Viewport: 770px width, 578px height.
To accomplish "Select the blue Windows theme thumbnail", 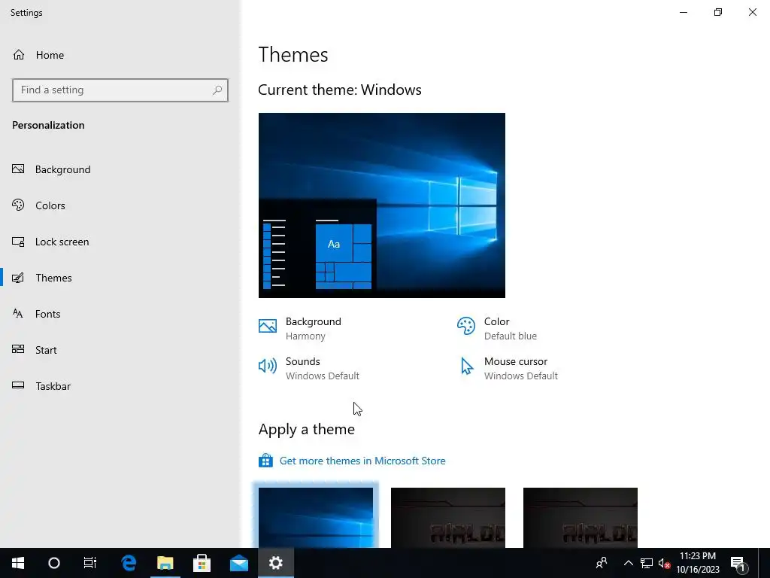I will pyautogui.click(x=316, y=518).
